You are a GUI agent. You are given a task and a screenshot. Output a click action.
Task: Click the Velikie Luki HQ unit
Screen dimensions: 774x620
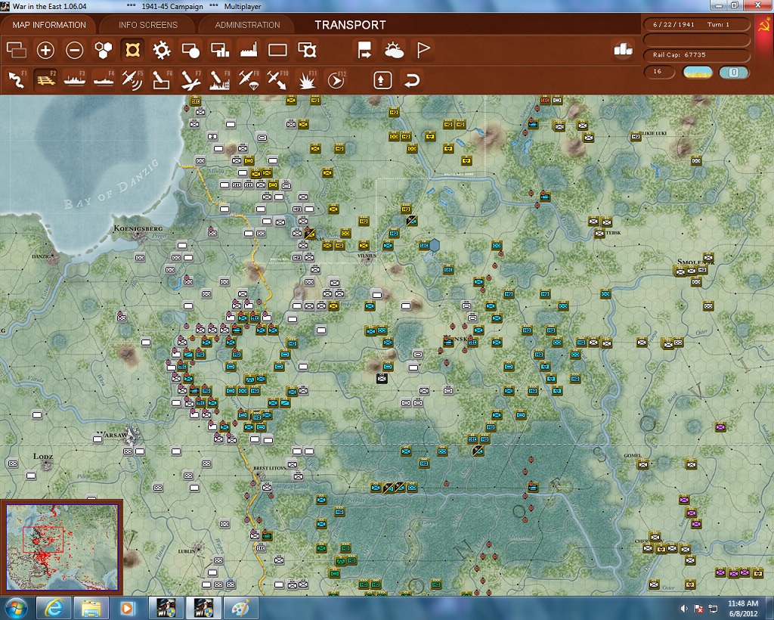click(636, 136)
